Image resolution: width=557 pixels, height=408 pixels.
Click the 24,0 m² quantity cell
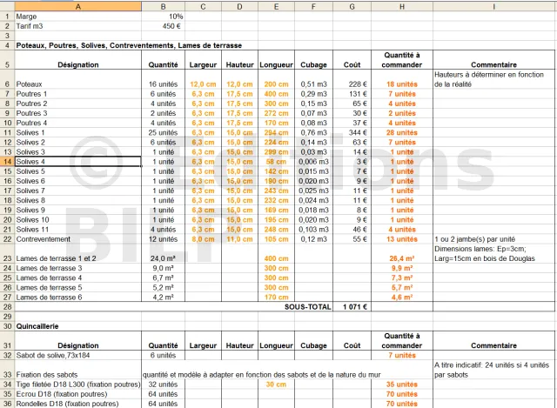(164, 258)
